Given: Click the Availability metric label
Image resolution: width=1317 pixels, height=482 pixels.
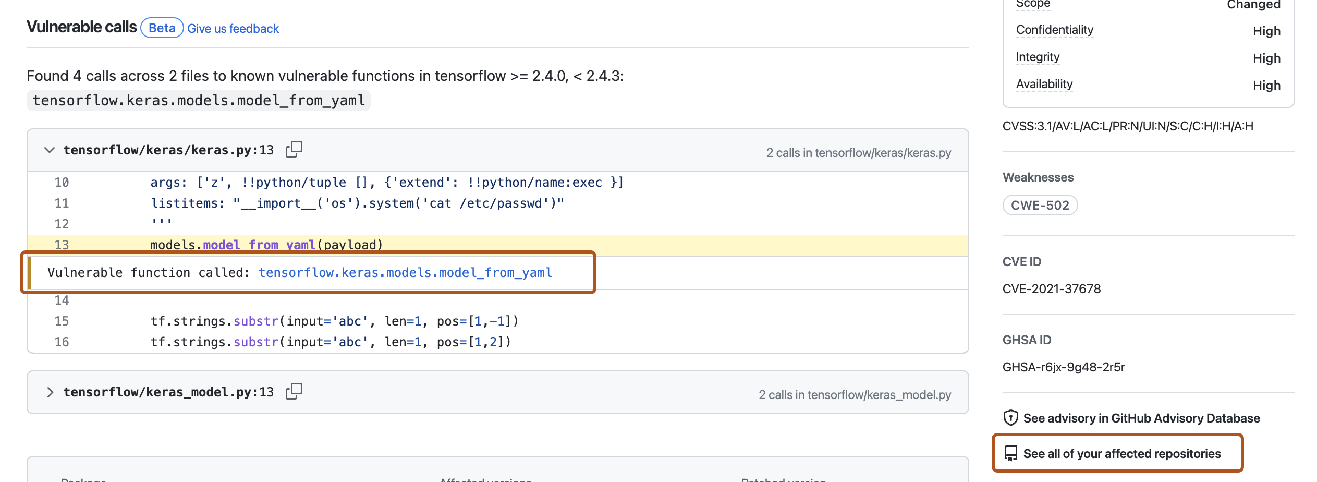Looking at the screenshot, I should [1044, 85].
